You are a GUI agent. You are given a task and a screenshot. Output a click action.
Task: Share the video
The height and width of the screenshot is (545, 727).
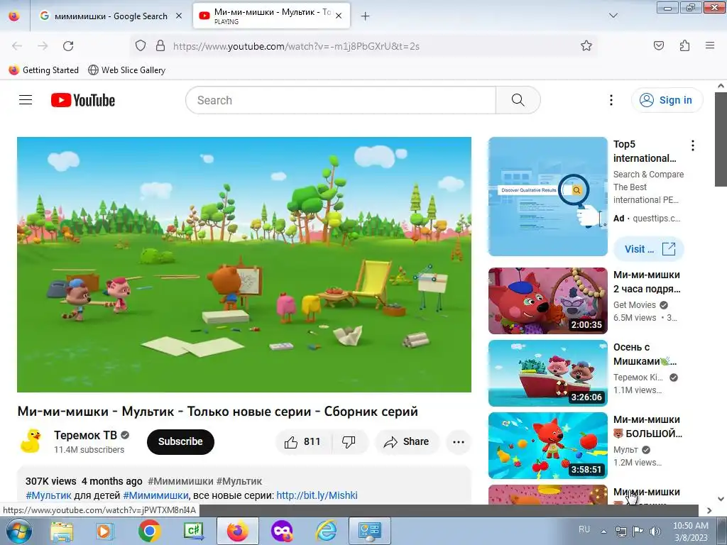coord(407,441)
